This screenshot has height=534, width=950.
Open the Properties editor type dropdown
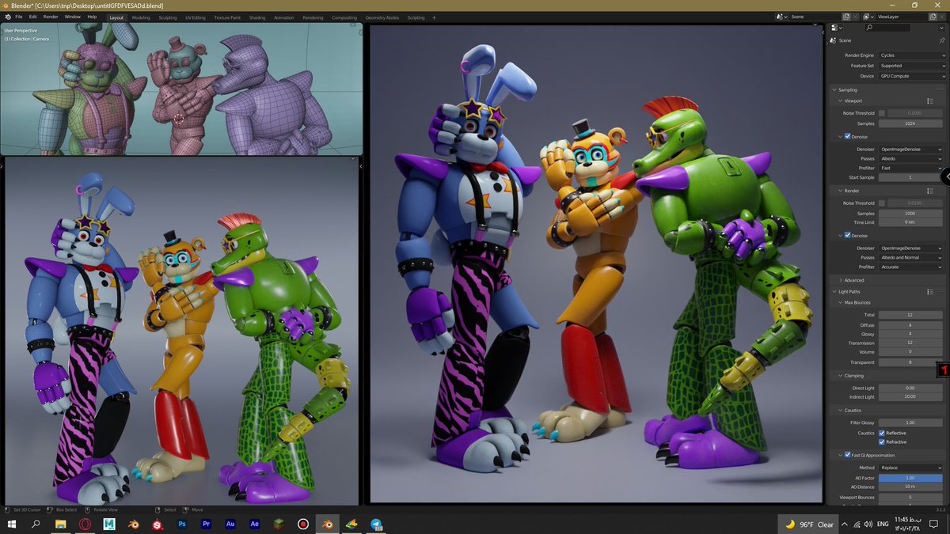836,28
